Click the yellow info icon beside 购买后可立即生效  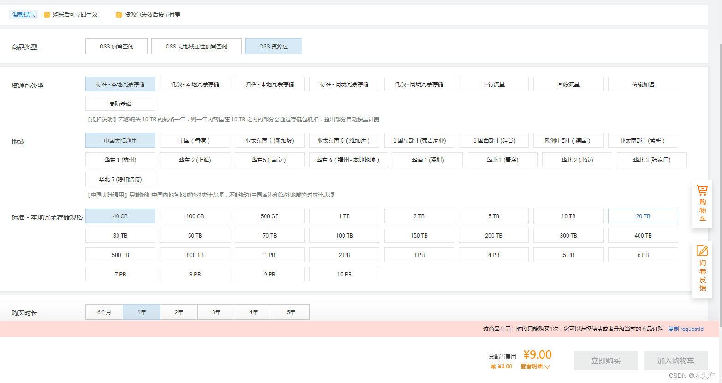coord(47,15)
